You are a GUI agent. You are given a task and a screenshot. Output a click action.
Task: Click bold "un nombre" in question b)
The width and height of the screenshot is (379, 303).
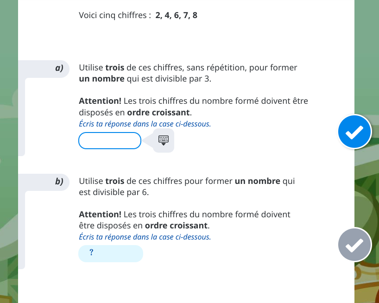click(x=258, y=181)
